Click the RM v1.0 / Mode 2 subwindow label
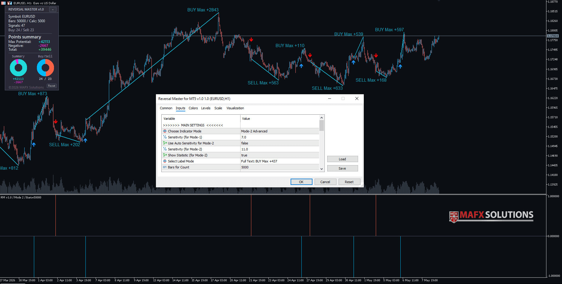 [21, 198]
